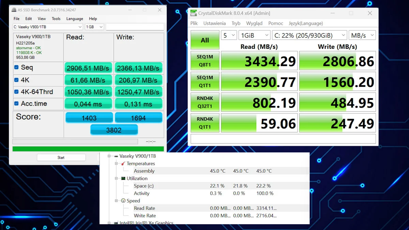The height and width of the screenshot is (230, 409).
Task: Open the Ustawienia menu in CrystalDiskMark
Action: [x=214, y=23]
